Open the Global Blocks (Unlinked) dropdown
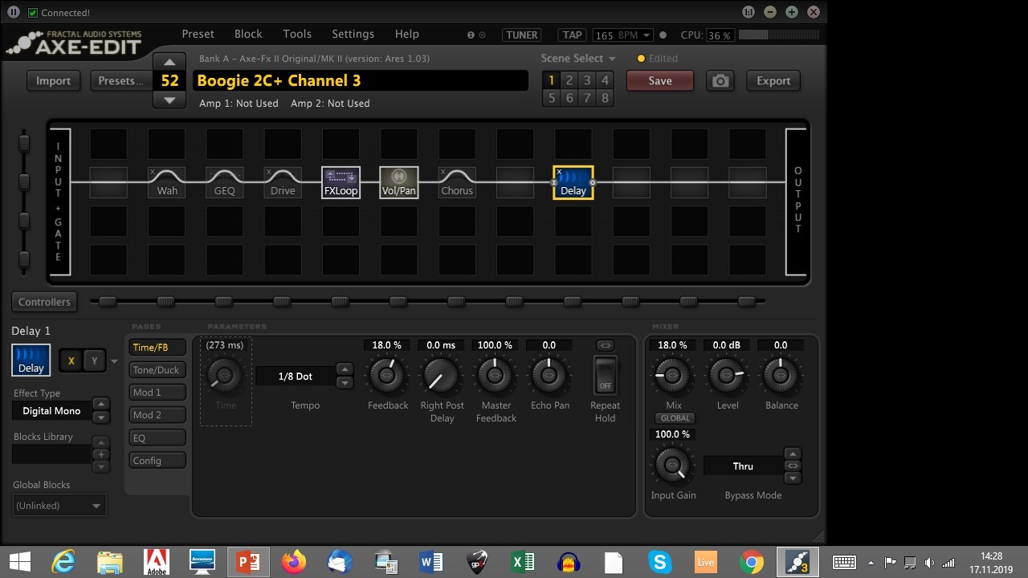 pyautogui.click(x=59, y=506)
